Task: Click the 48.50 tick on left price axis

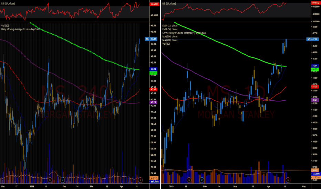Action: [153, 26]
